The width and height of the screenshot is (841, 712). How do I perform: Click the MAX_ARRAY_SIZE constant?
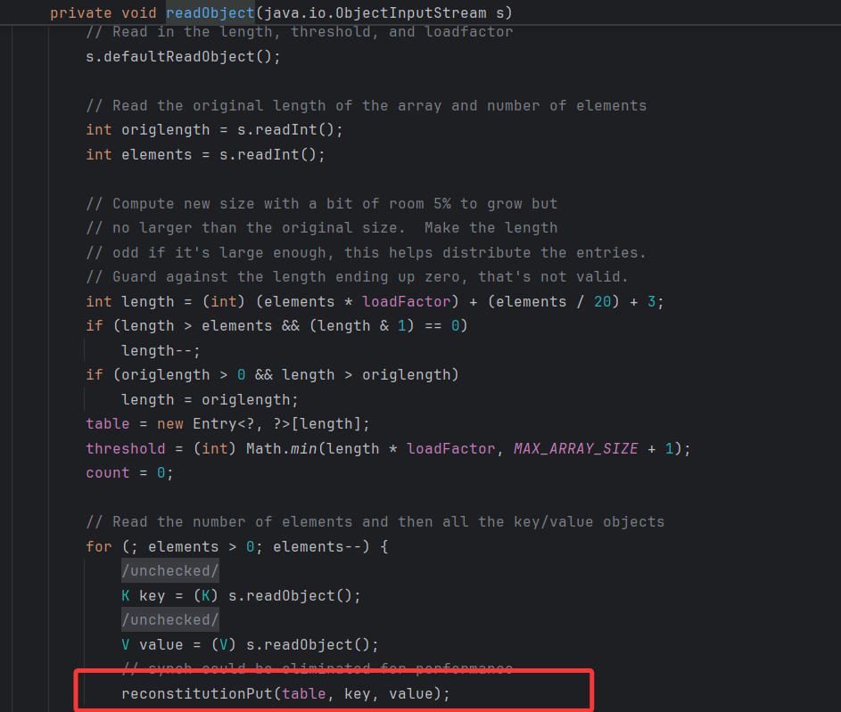575,448
